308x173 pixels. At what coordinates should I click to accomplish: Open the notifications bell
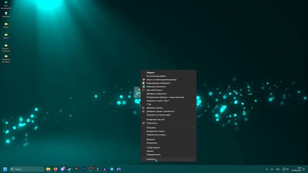pos(304,169)
